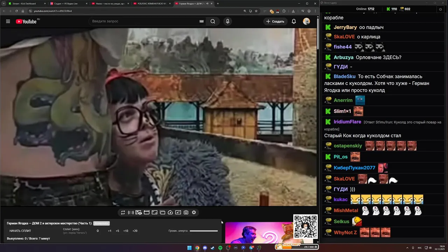The height and width of the screenshot is (252, 448).
Task: Click the Копировать button next to the title
Action: [101, 223]
